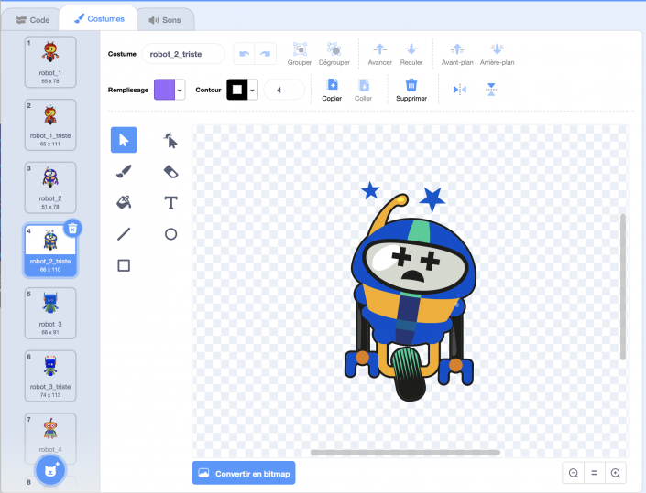Click the purple Remplissage color swatch
The image size is (646, 493).
(164, 90)
